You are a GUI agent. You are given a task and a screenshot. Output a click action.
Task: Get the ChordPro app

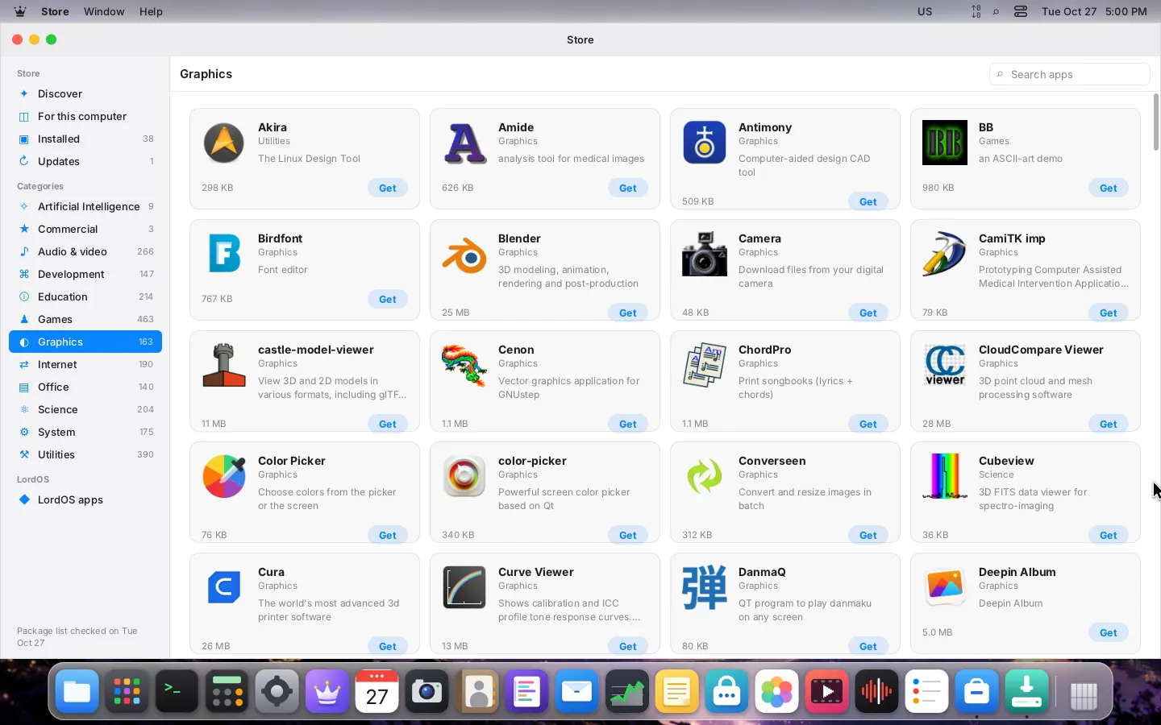[x=868, y=424]
